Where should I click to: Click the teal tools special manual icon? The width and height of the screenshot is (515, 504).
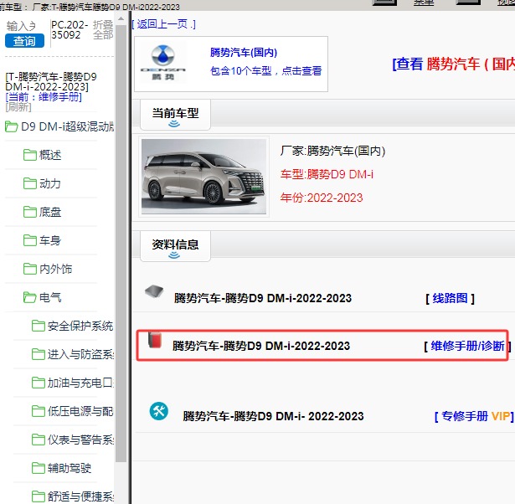point(159,411)
